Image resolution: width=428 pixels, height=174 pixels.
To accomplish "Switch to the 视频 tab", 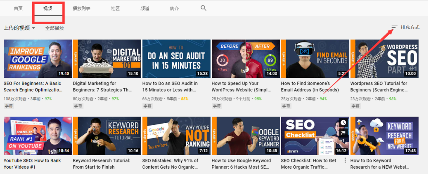I will point(48,9).
